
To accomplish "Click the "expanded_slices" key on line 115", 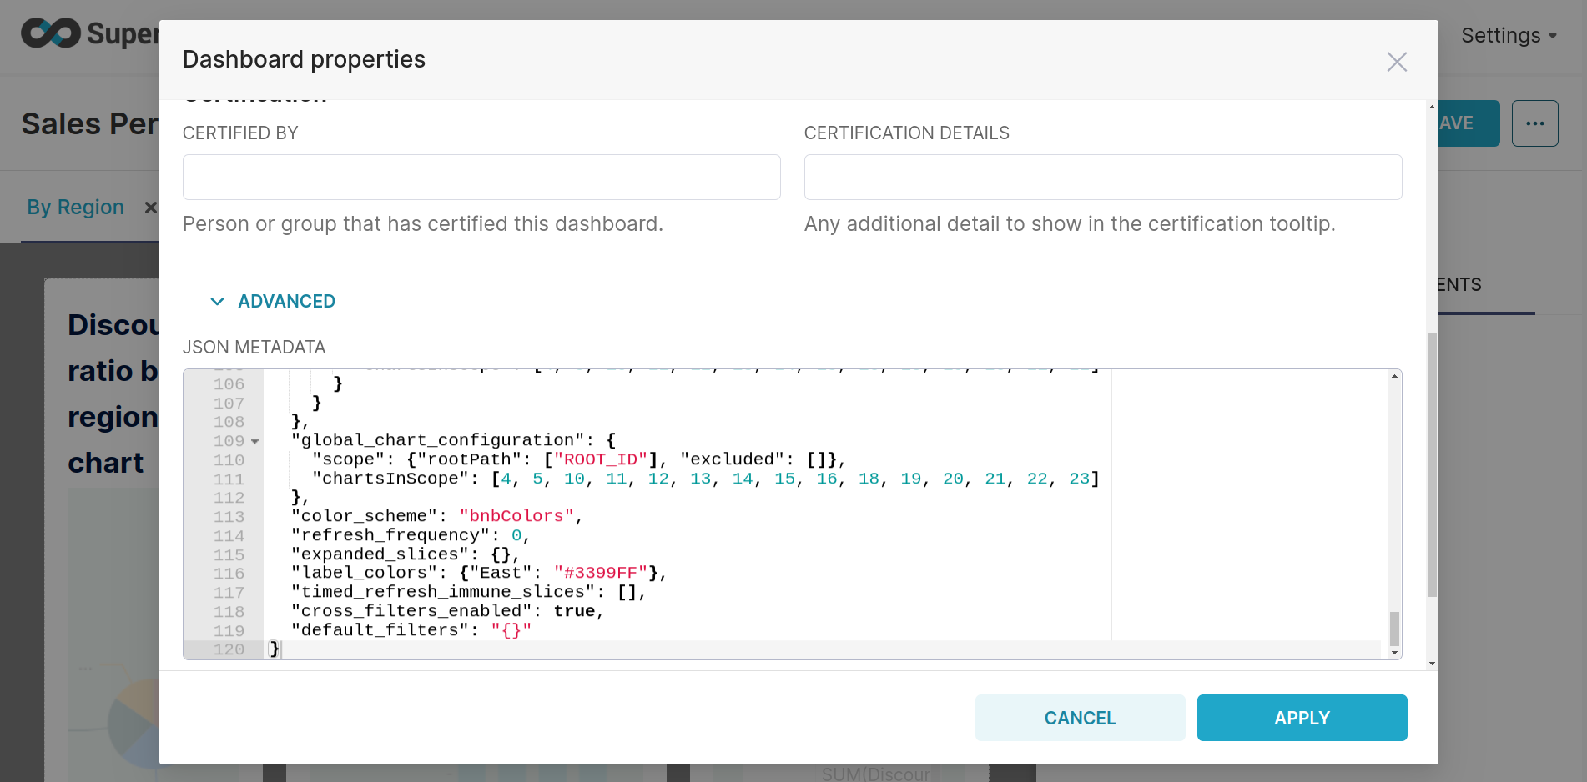I will tap(380, 554).
